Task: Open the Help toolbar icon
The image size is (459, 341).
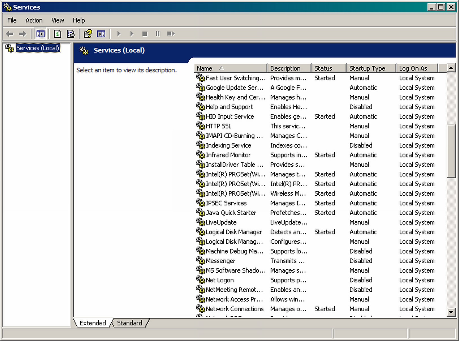Action: [x=88, y=34]
